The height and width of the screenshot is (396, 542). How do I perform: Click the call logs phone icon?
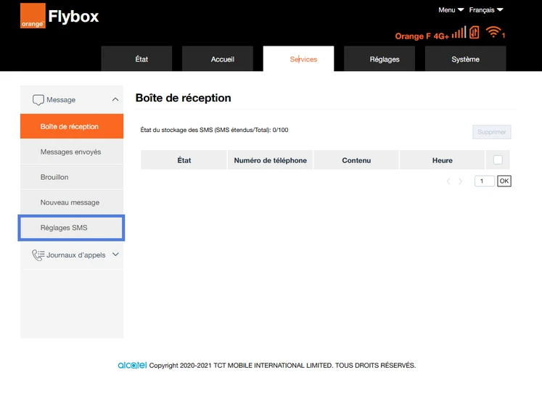[x=38, y=255]
